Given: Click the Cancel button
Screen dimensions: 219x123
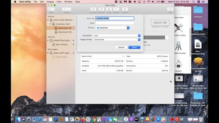Looking at the screenshot, I should [x=121, y=47].
